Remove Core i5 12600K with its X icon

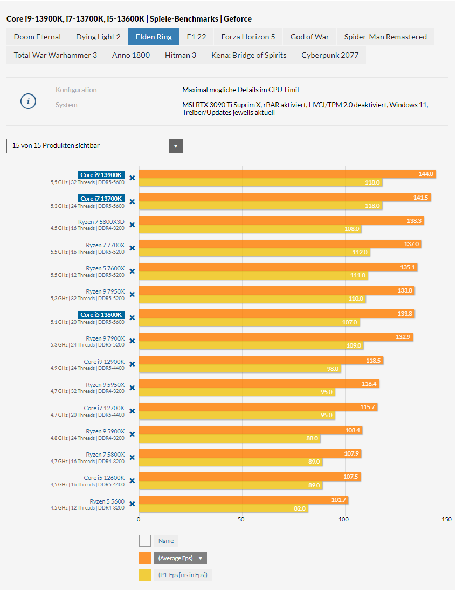click(132, 481)
